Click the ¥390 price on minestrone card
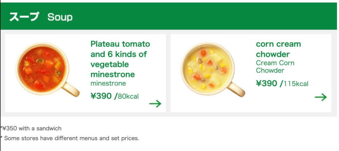 [101, 96]
